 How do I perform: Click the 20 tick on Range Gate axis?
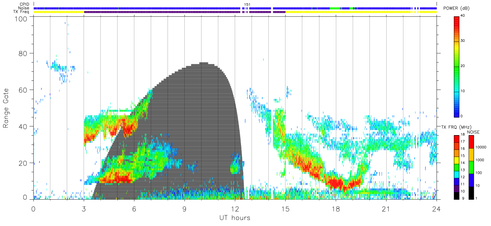click(24, 163)
